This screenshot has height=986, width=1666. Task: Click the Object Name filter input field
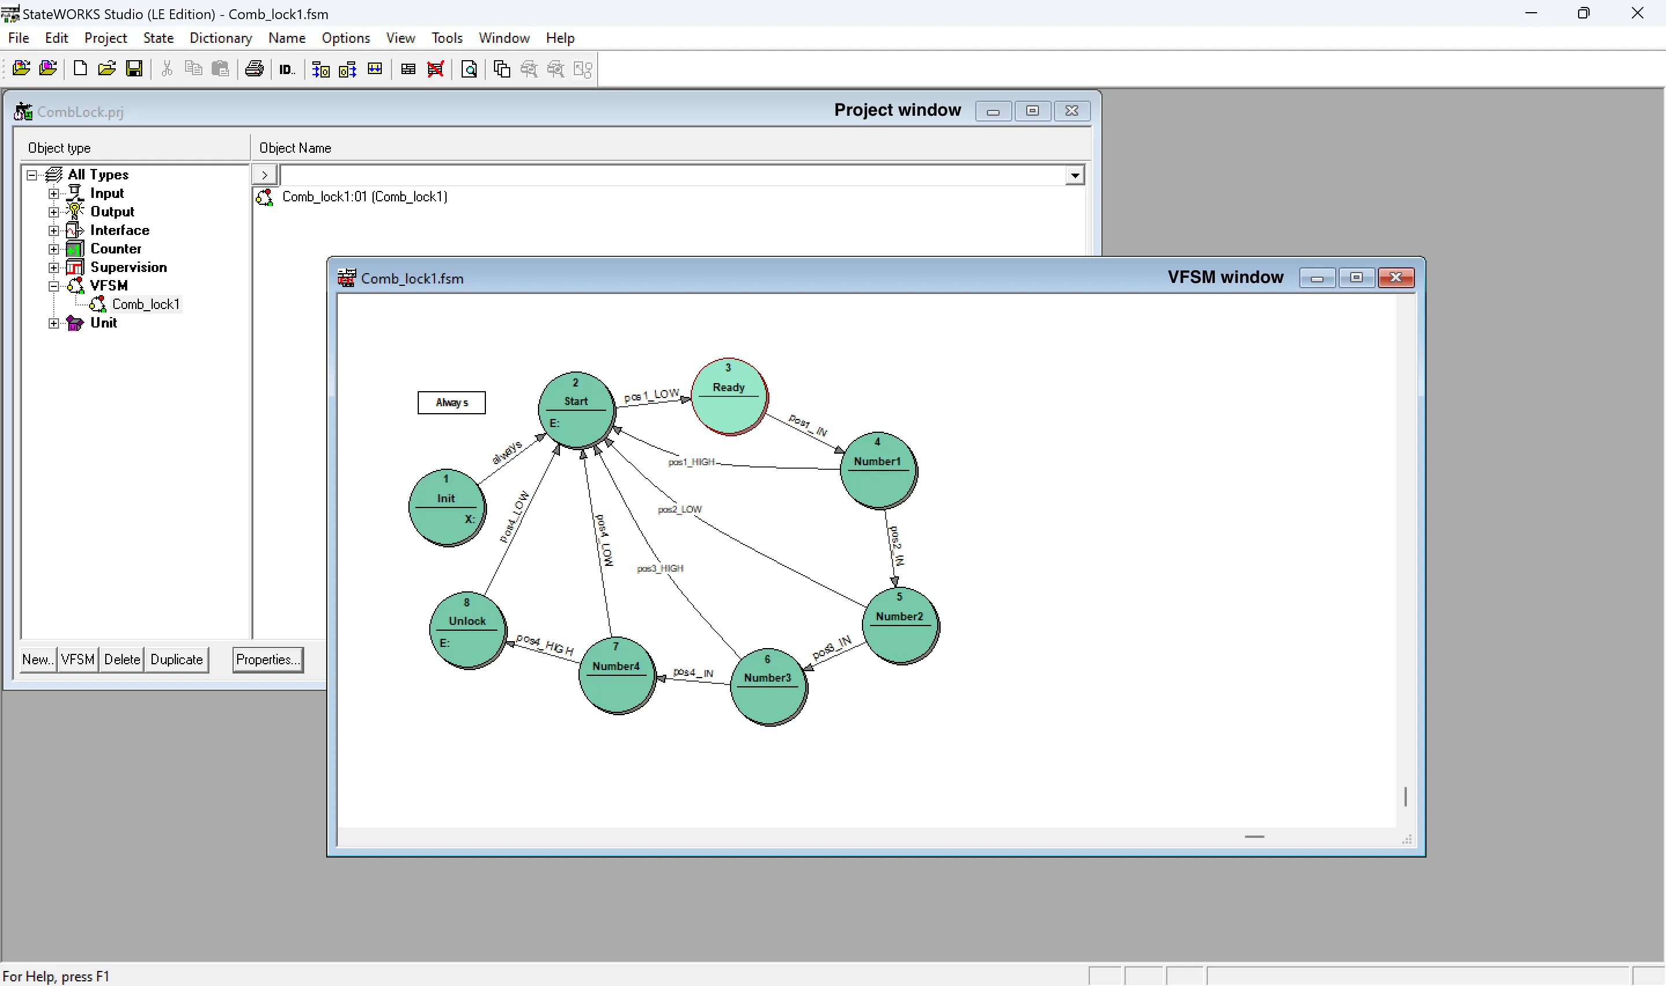pos(670,175)
